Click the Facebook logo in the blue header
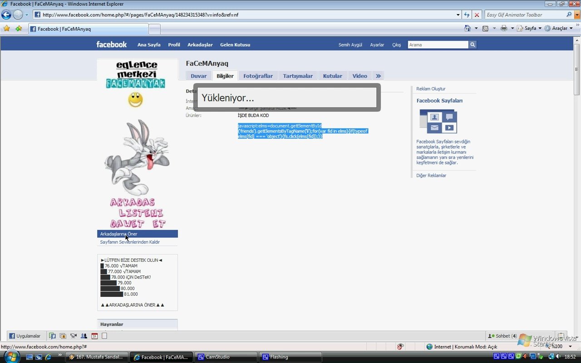Screen dimensions: 581x363 (x=112, y=44)
